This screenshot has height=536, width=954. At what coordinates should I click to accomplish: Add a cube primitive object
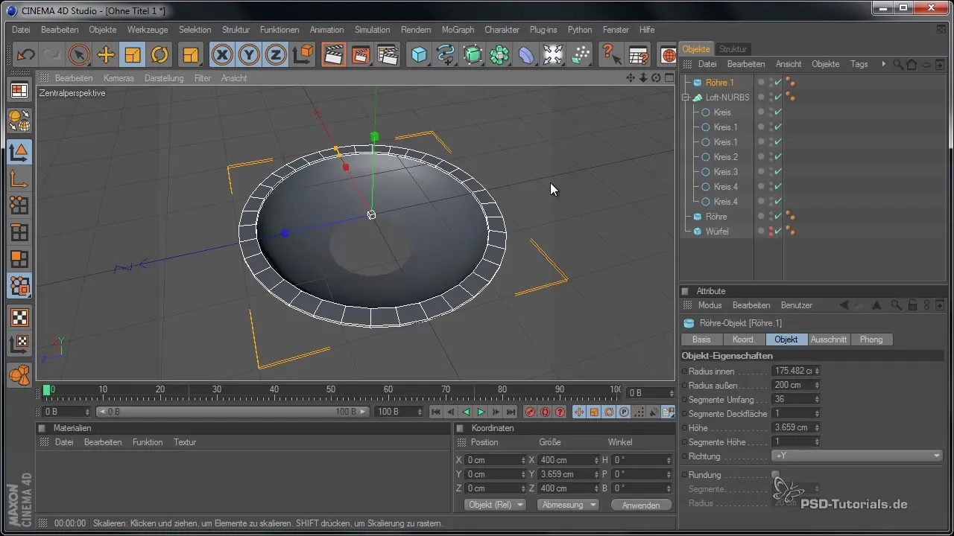tap(420, 55)
